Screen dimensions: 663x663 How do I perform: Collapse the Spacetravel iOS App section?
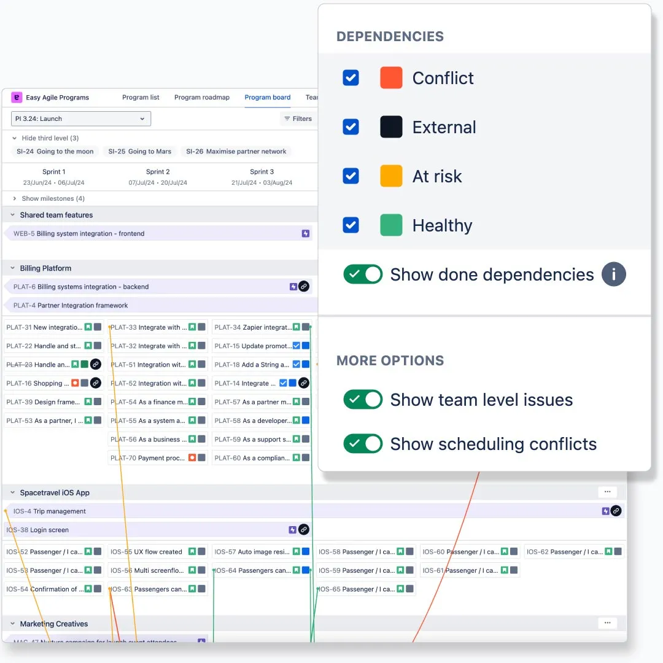(13, 492)
